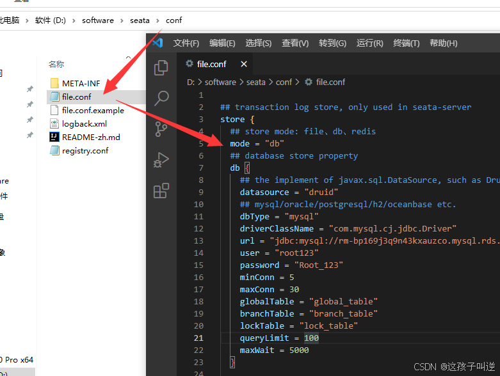Screen dimensions: 500x376
Task: Open the 文件(F) menu
Action: (x=186, y=43)
